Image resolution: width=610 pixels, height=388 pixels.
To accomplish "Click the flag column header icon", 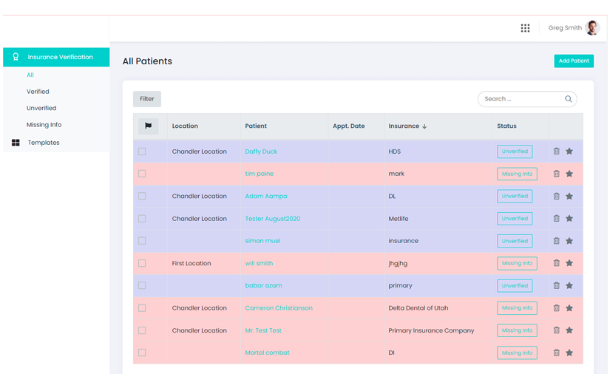I will 148,126.
